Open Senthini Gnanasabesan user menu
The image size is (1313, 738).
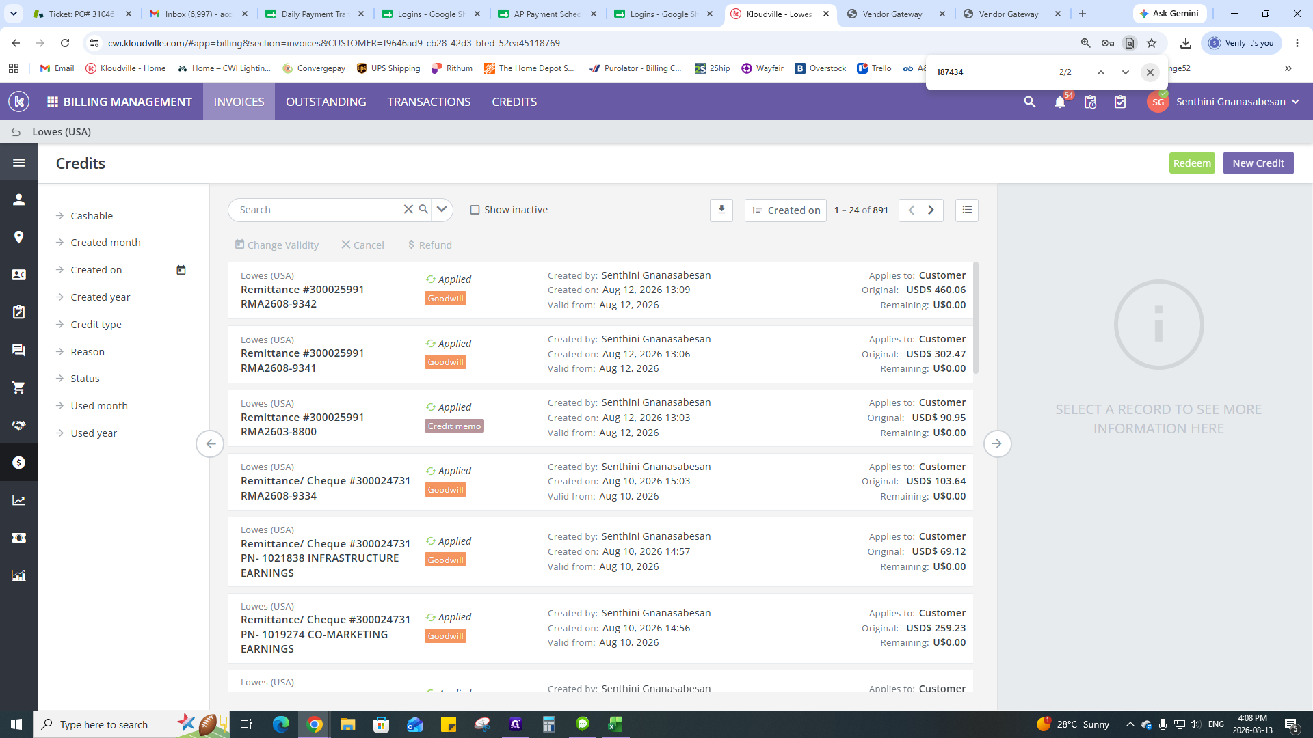click(1223, 102)
